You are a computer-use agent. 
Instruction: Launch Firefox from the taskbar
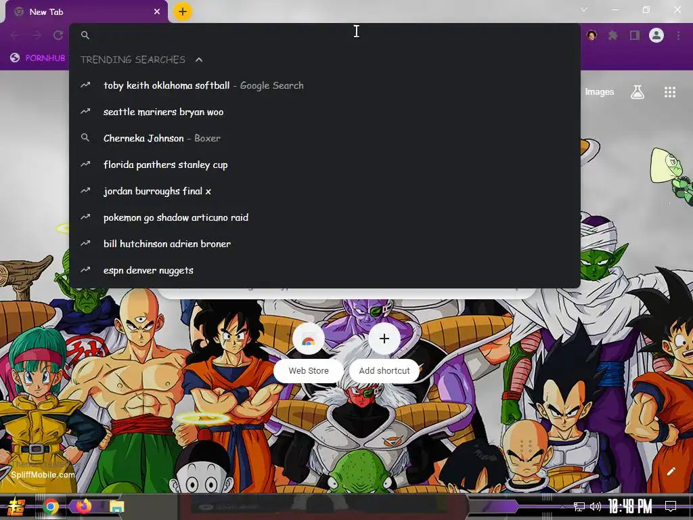(83, 506)
